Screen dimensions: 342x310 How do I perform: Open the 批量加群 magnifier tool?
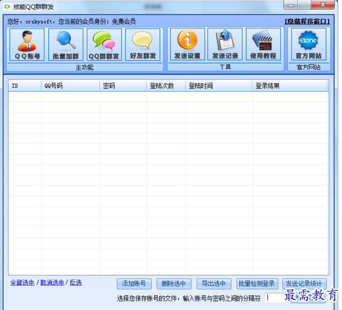(66, 45)
